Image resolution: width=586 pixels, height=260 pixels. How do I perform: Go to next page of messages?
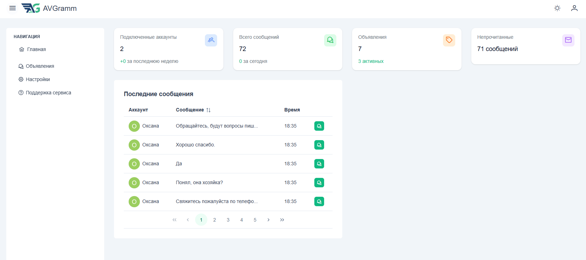pos(269,220)
